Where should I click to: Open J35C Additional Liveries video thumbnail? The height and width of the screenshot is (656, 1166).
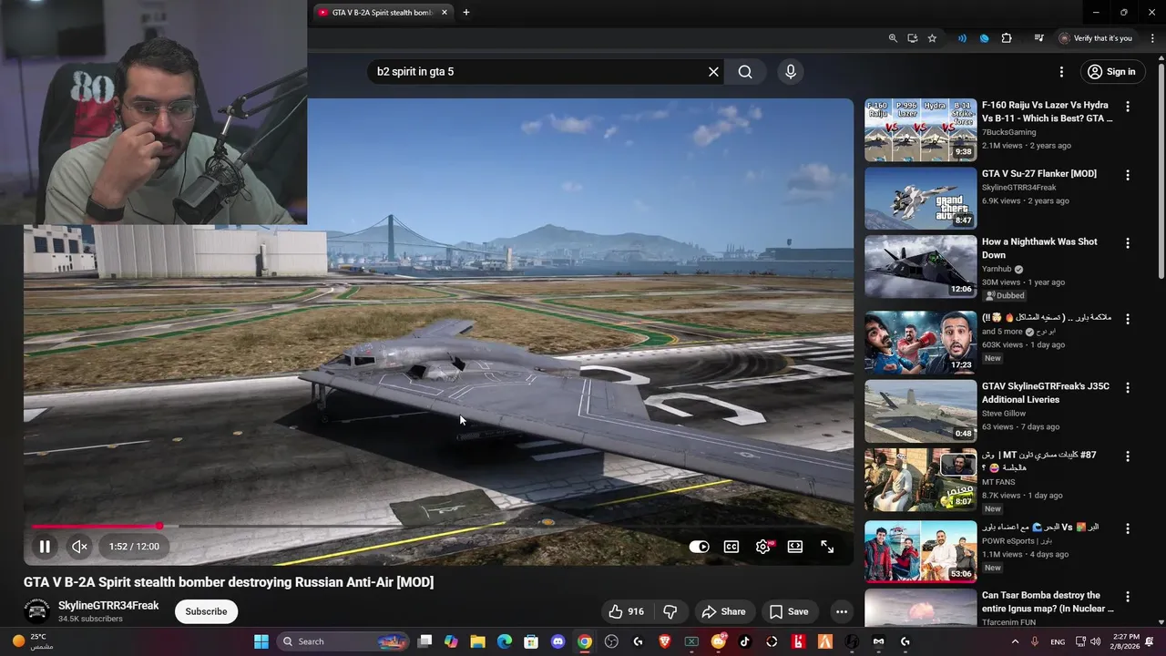coord(920,412)
